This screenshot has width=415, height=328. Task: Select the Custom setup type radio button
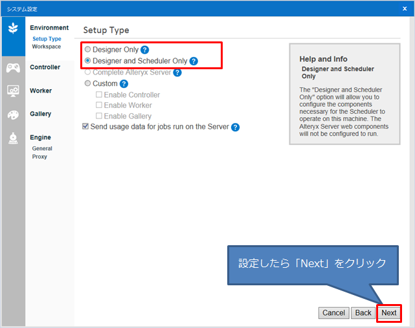[x=88, y=83]
